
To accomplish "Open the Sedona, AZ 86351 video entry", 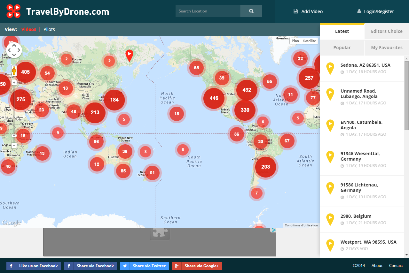I will point(362,69).
